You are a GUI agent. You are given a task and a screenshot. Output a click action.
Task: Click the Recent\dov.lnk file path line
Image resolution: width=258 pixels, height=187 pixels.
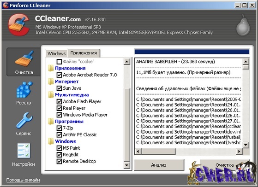pyautogui.click(x=189, y=132)
